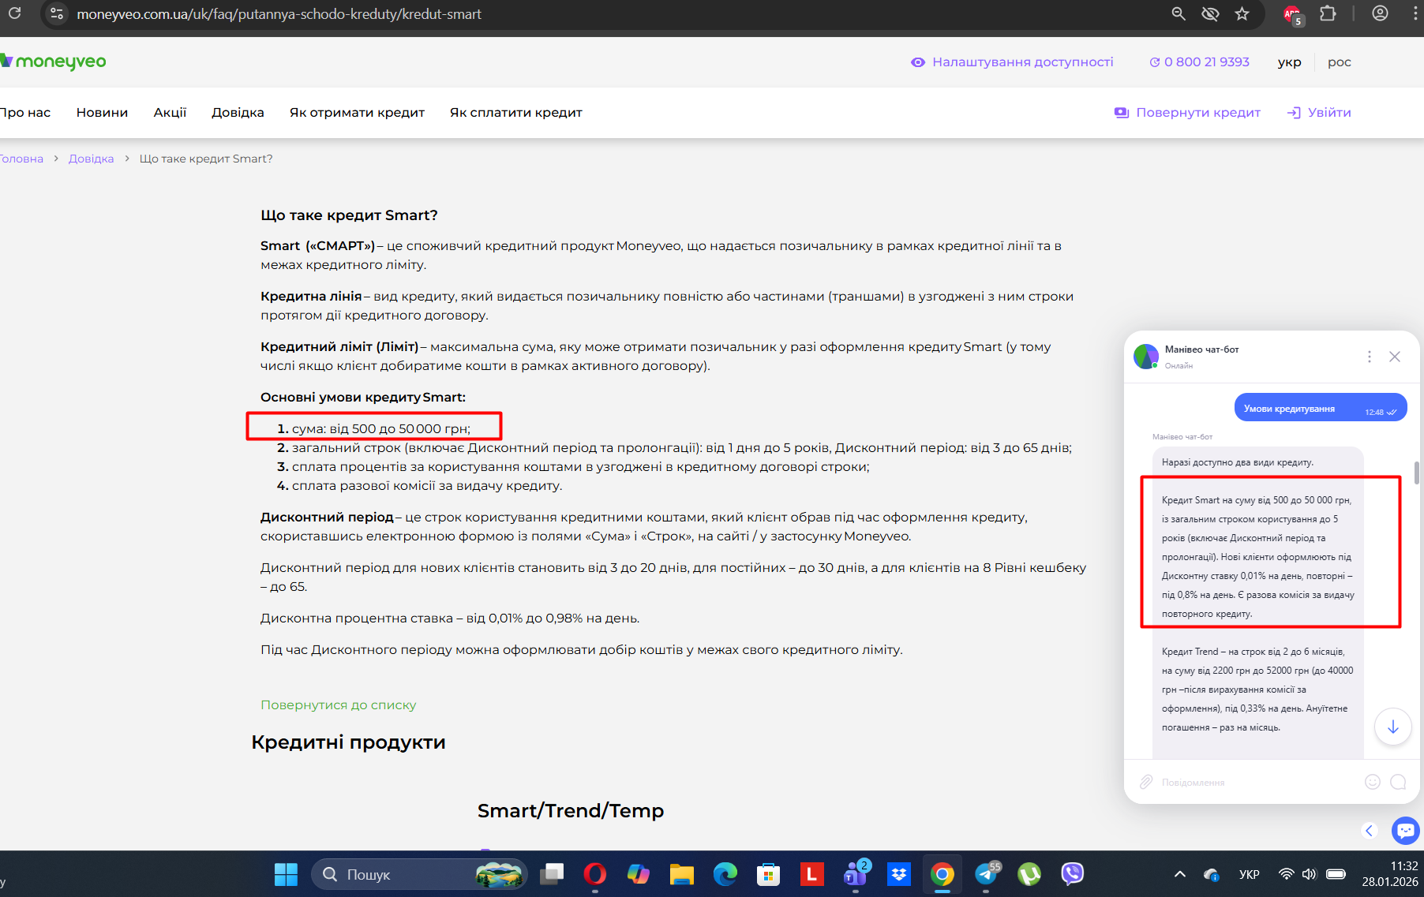Open Dropbox from the taskbar
The width and height of the screenshot is (1424, 897).
[898, 874]
